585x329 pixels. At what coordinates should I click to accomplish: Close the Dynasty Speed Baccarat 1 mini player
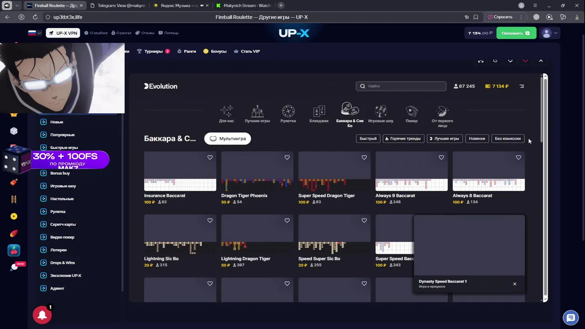coord(515,284)
